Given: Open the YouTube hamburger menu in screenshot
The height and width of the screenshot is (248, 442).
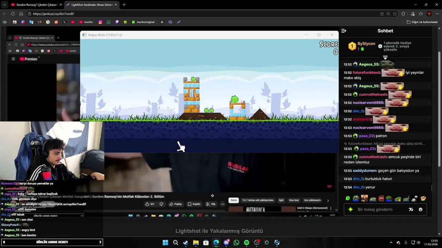Looking at the screenshot, I should tap(13, 59).
